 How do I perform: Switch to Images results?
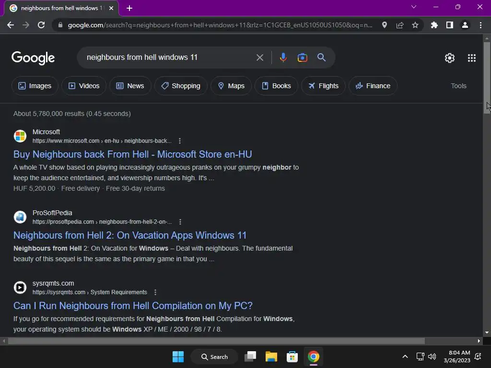[35, 86]
